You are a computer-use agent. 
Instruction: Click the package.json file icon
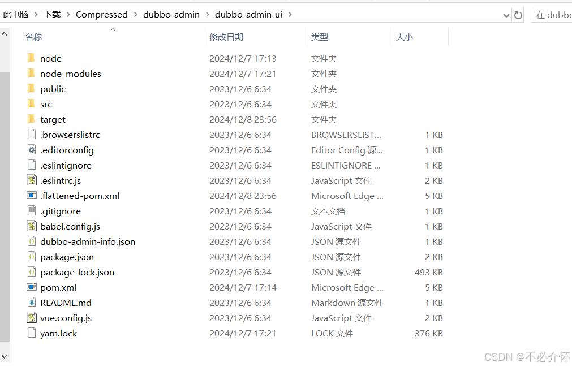(32, 257)
